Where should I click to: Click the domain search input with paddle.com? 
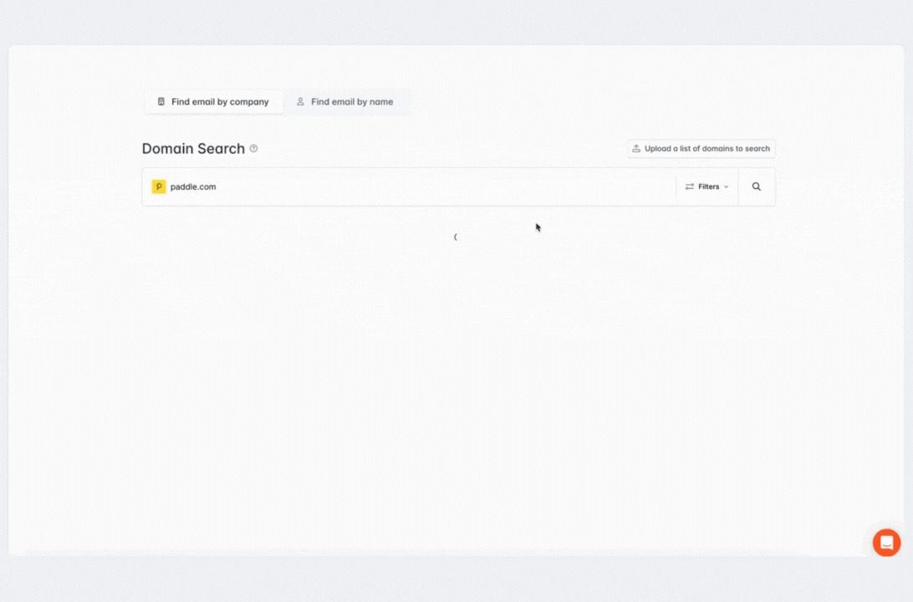coord(409,187)
